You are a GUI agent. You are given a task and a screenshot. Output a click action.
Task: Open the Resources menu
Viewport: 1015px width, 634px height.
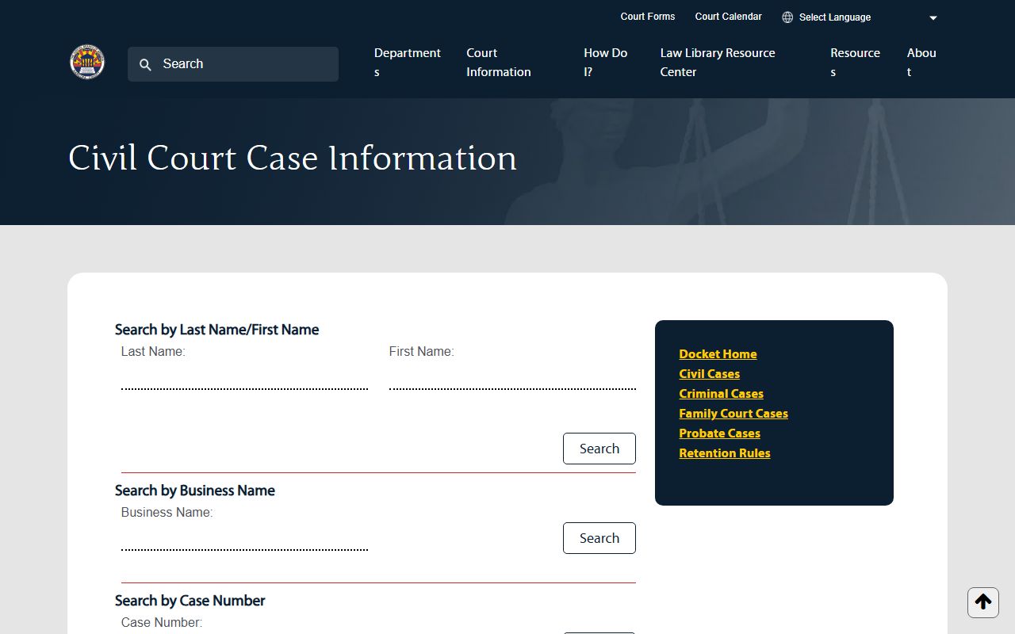pos(855,63)
